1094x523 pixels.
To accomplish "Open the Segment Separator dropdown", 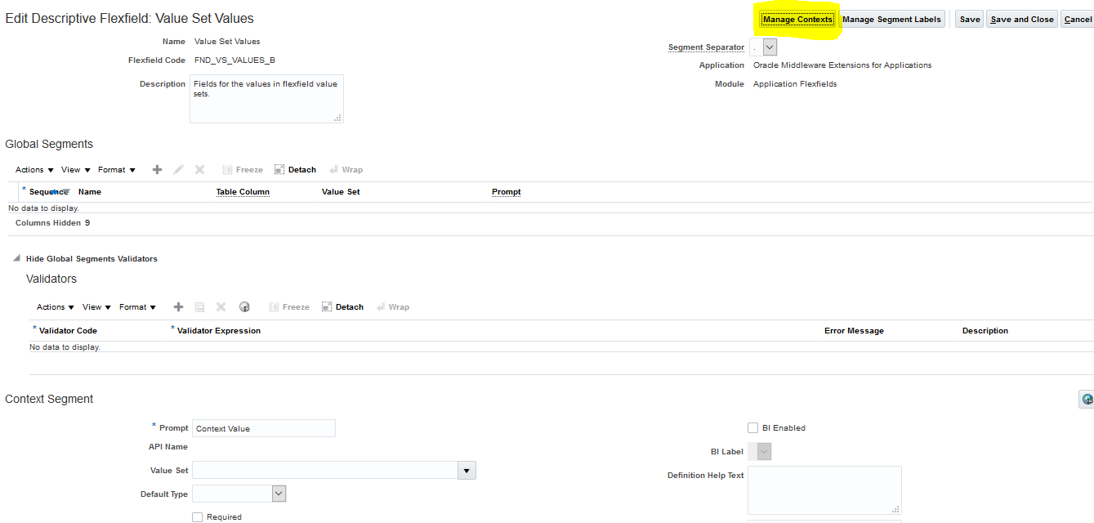I will [769, 47].
